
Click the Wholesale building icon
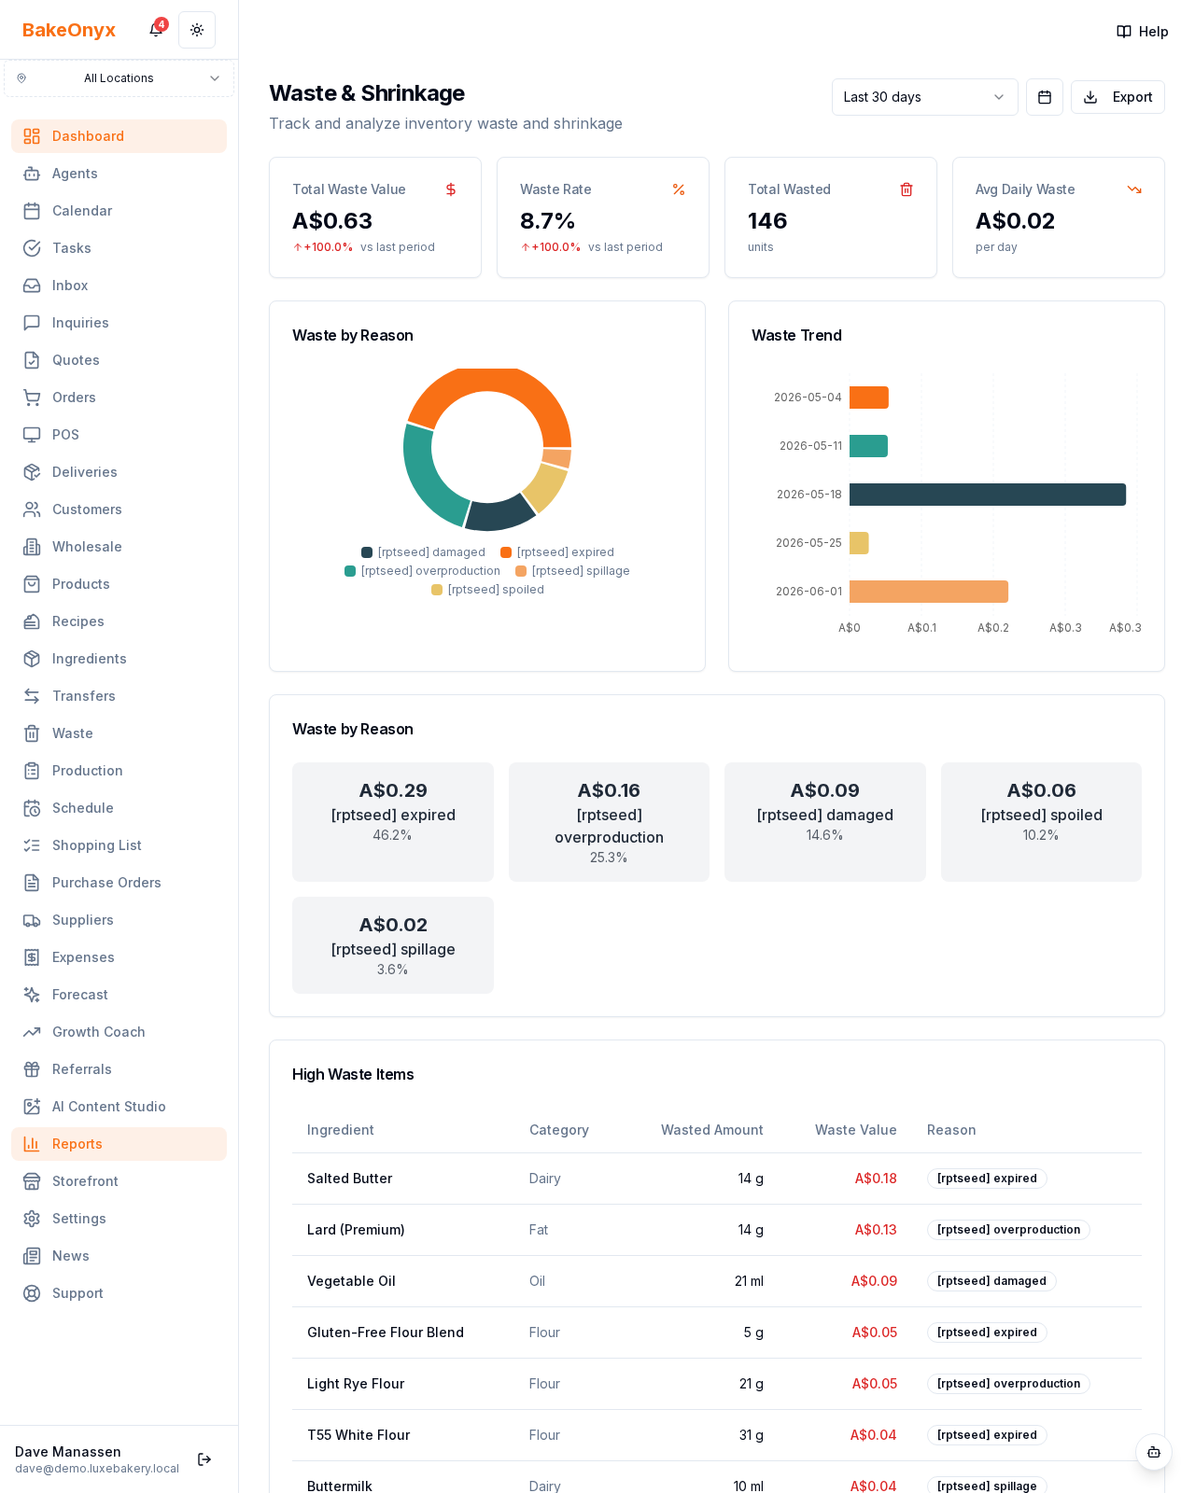32,547
